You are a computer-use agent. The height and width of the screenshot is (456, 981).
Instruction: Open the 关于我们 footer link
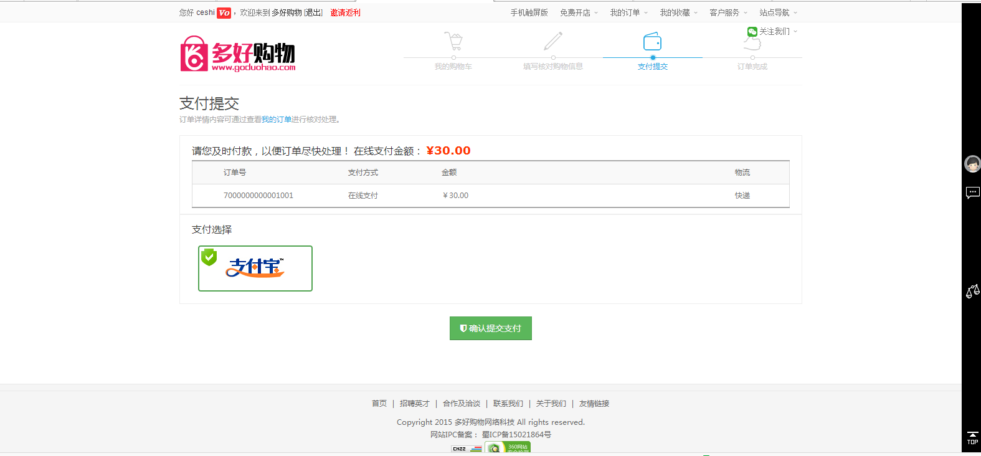click(x=551, y=404)
